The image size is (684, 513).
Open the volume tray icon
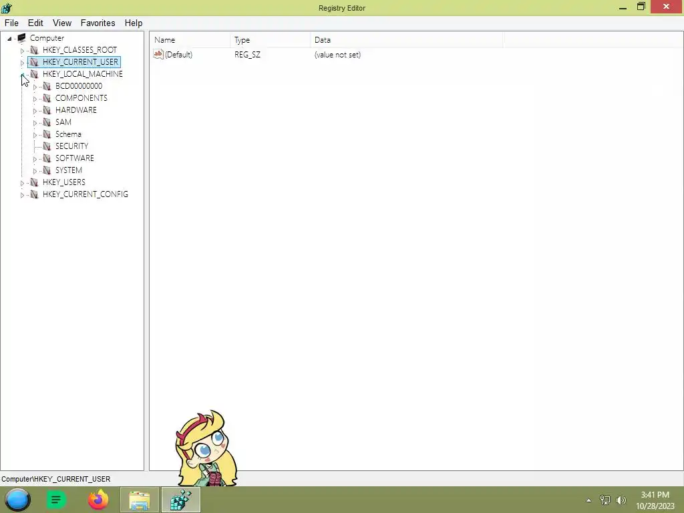(x=621, y=500)
